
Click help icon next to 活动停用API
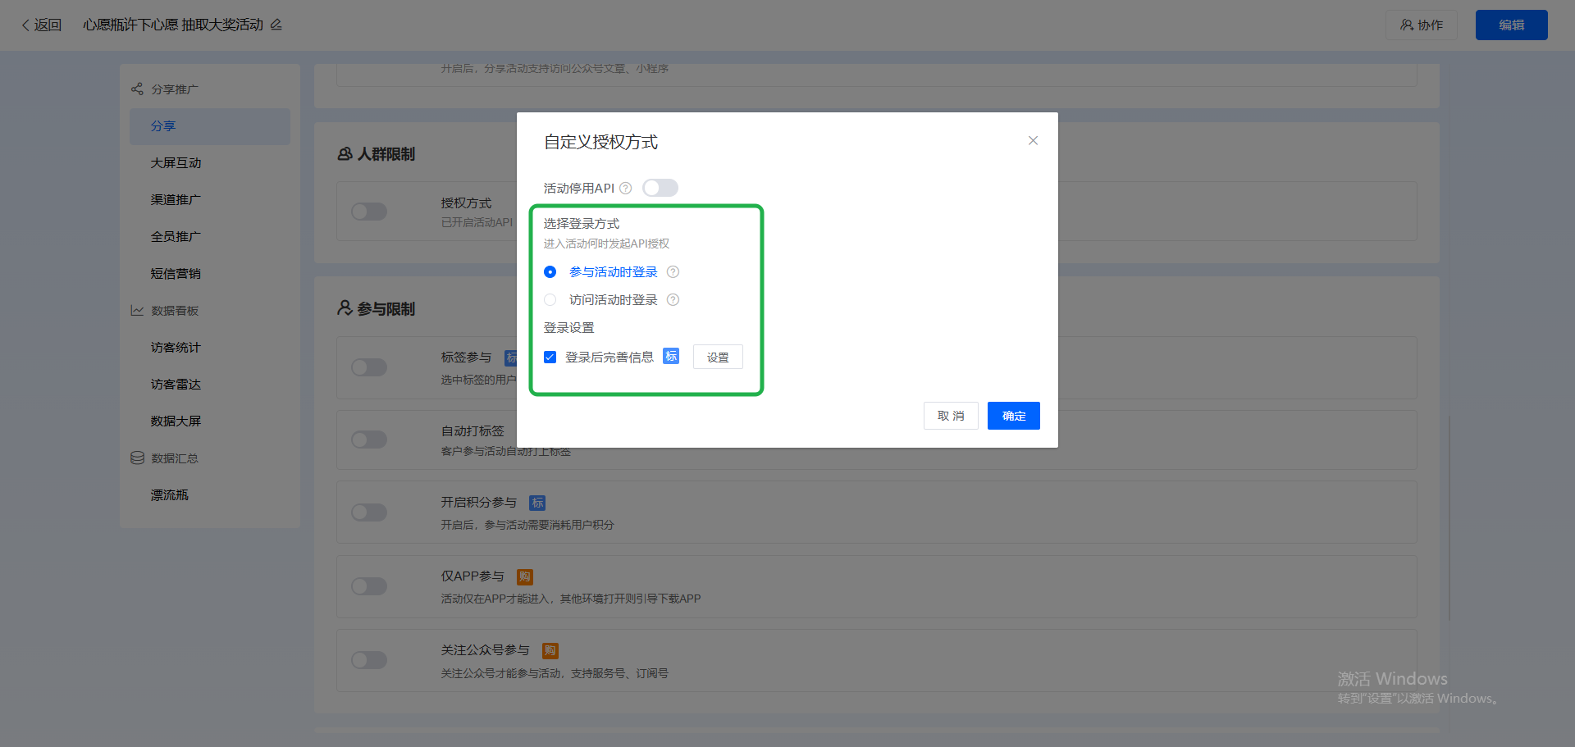click(626, 189)
